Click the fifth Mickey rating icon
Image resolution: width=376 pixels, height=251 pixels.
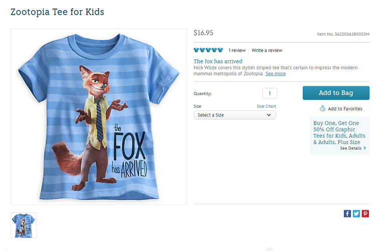click(220, 50)
